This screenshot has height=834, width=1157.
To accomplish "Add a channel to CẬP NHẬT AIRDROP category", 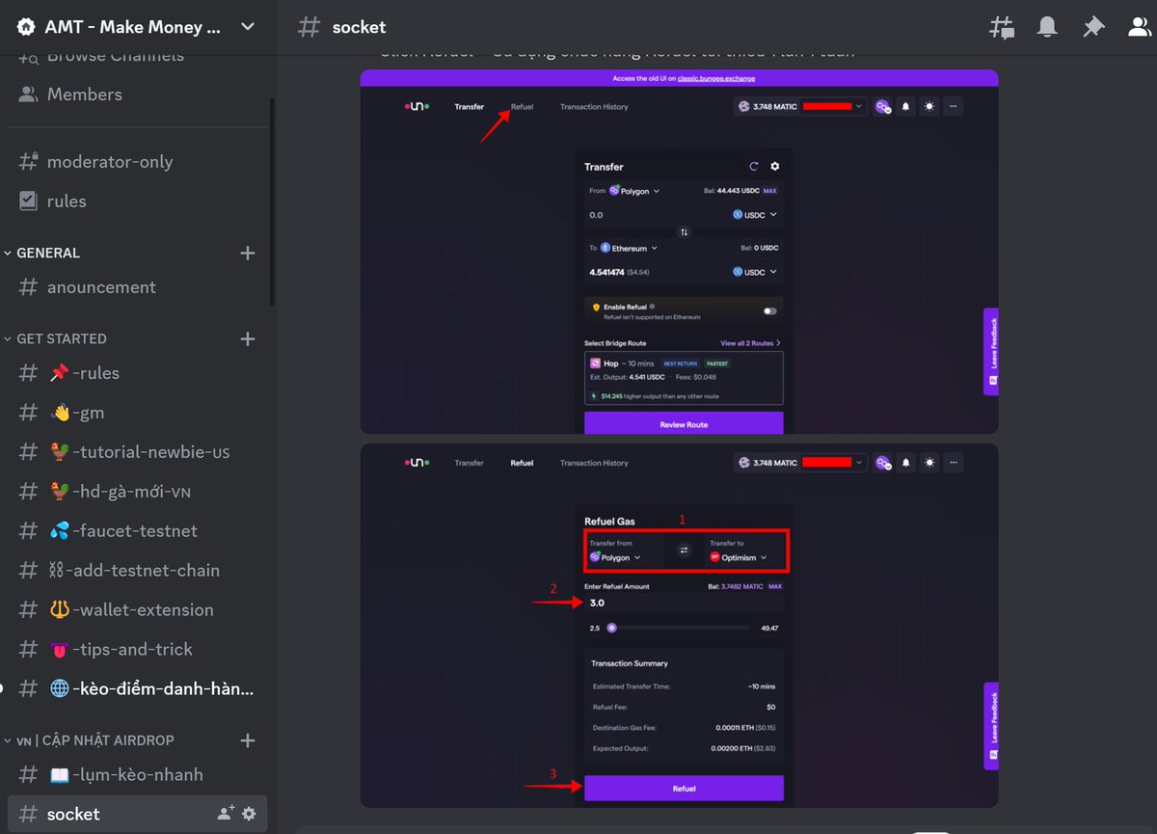I will click(248, 740).
